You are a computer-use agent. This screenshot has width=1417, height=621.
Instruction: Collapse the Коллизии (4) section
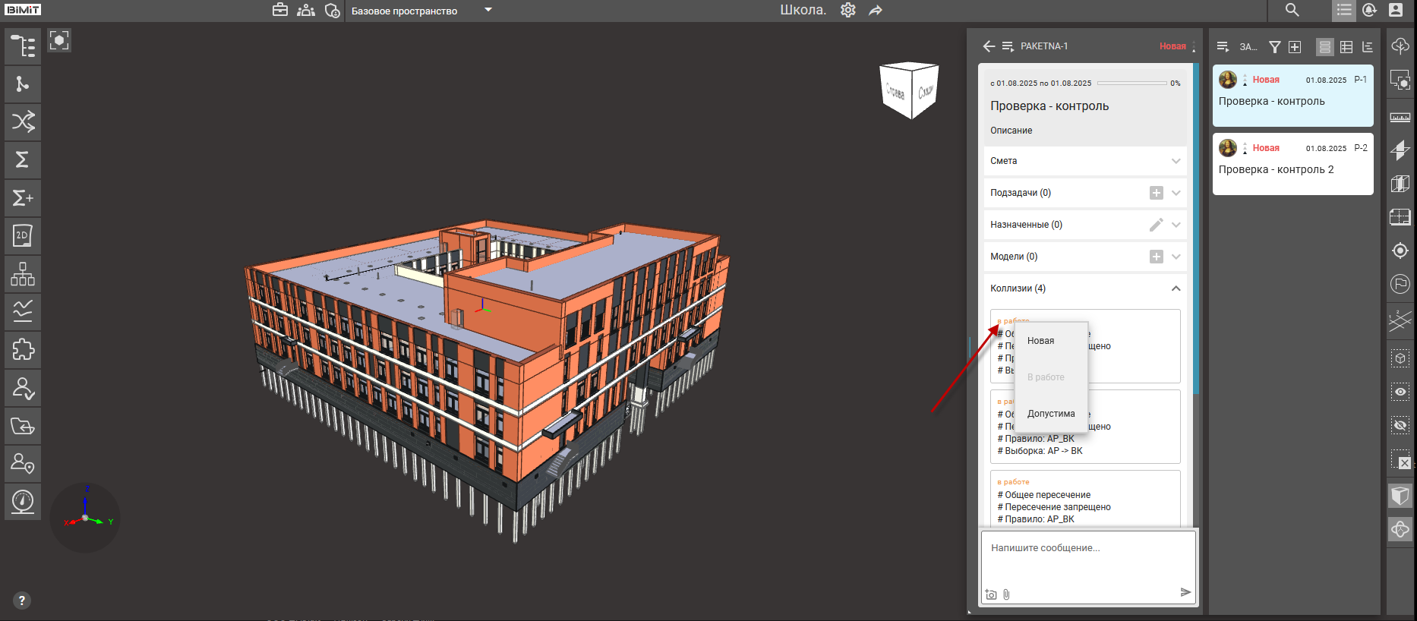[1176, 288]
